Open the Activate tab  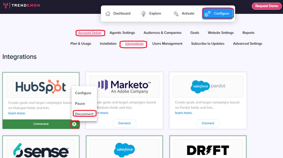[x=184, y=13]
